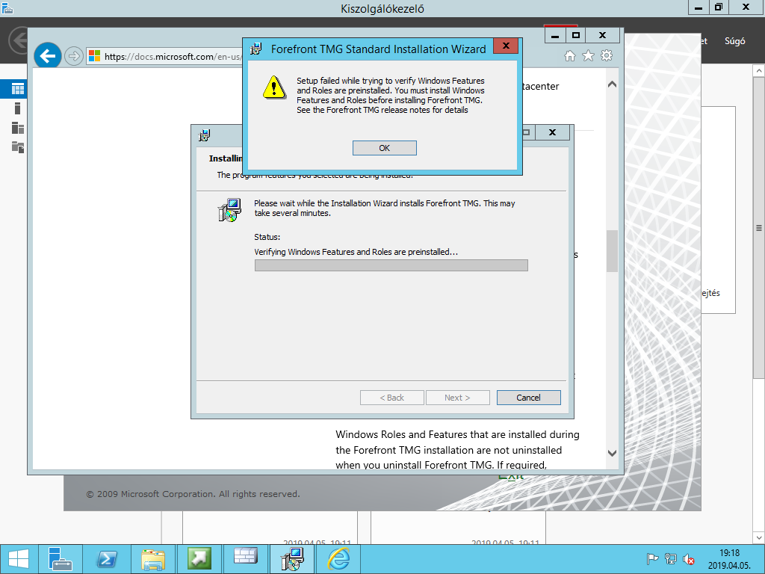Switch to the installer taskbar icon

tap(292, 559)
